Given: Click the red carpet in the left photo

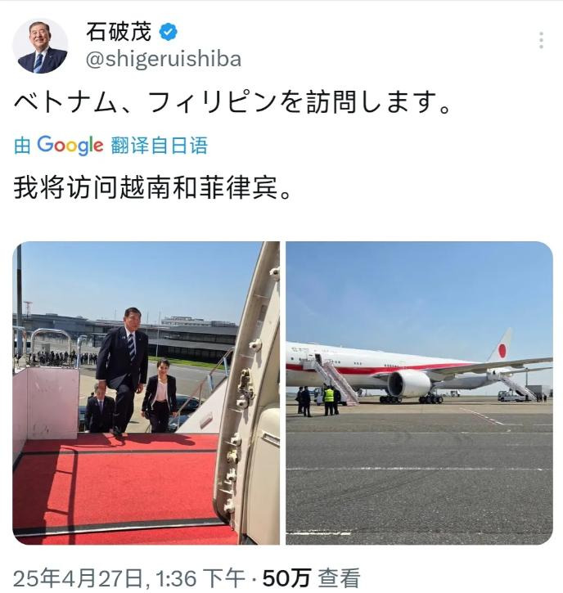Looking at the screenshot, I should coord(114,487).
